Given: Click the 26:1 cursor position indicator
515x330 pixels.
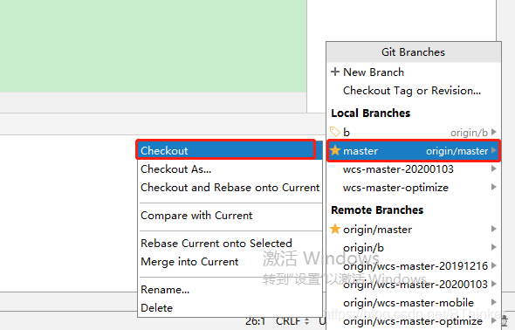Looking at the screenshot, I should 255,321.
